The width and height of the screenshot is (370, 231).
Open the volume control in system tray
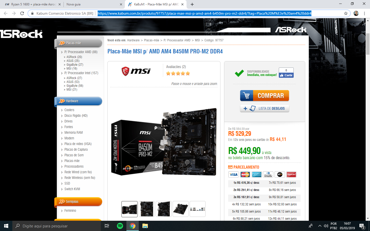(x=326, y=226)
